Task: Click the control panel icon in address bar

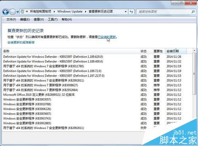Action: 23,11
